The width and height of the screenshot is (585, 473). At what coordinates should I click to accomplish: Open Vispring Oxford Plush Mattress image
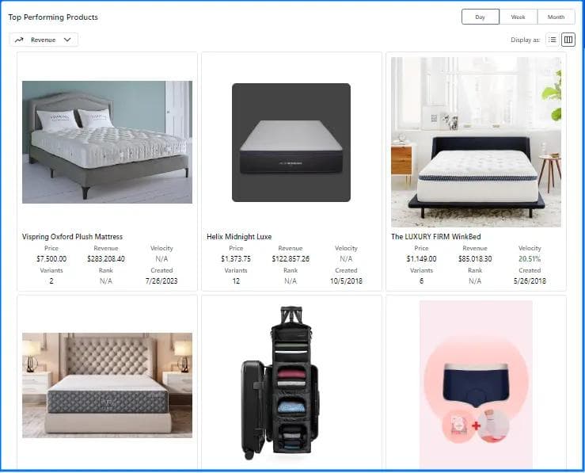click(x=107, y=143)
